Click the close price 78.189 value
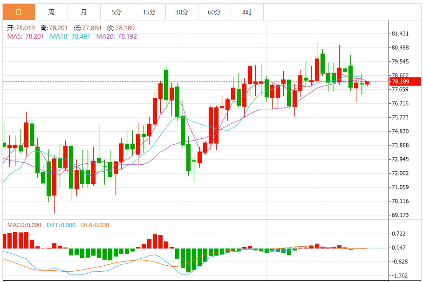The image size is (423, 282). tap(125, 28)
